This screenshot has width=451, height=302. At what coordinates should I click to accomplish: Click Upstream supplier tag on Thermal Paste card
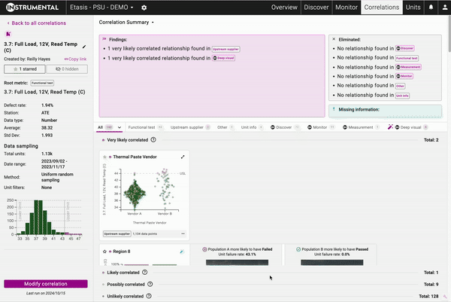[117, 233]
